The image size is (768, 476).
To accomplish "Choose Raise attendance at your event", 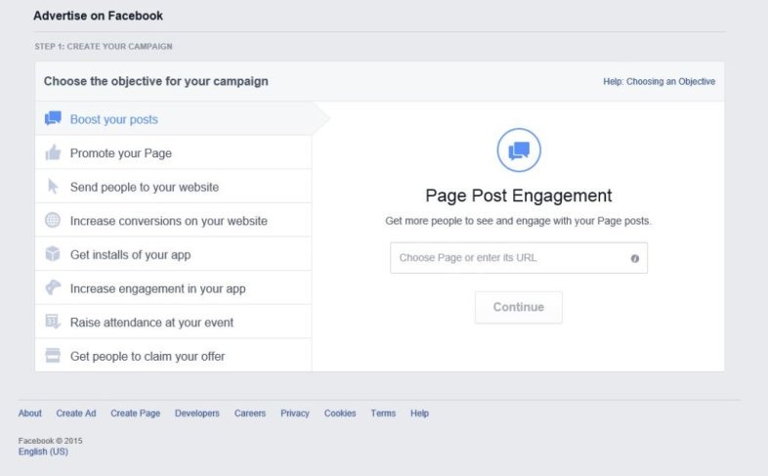I will (173, 322).
